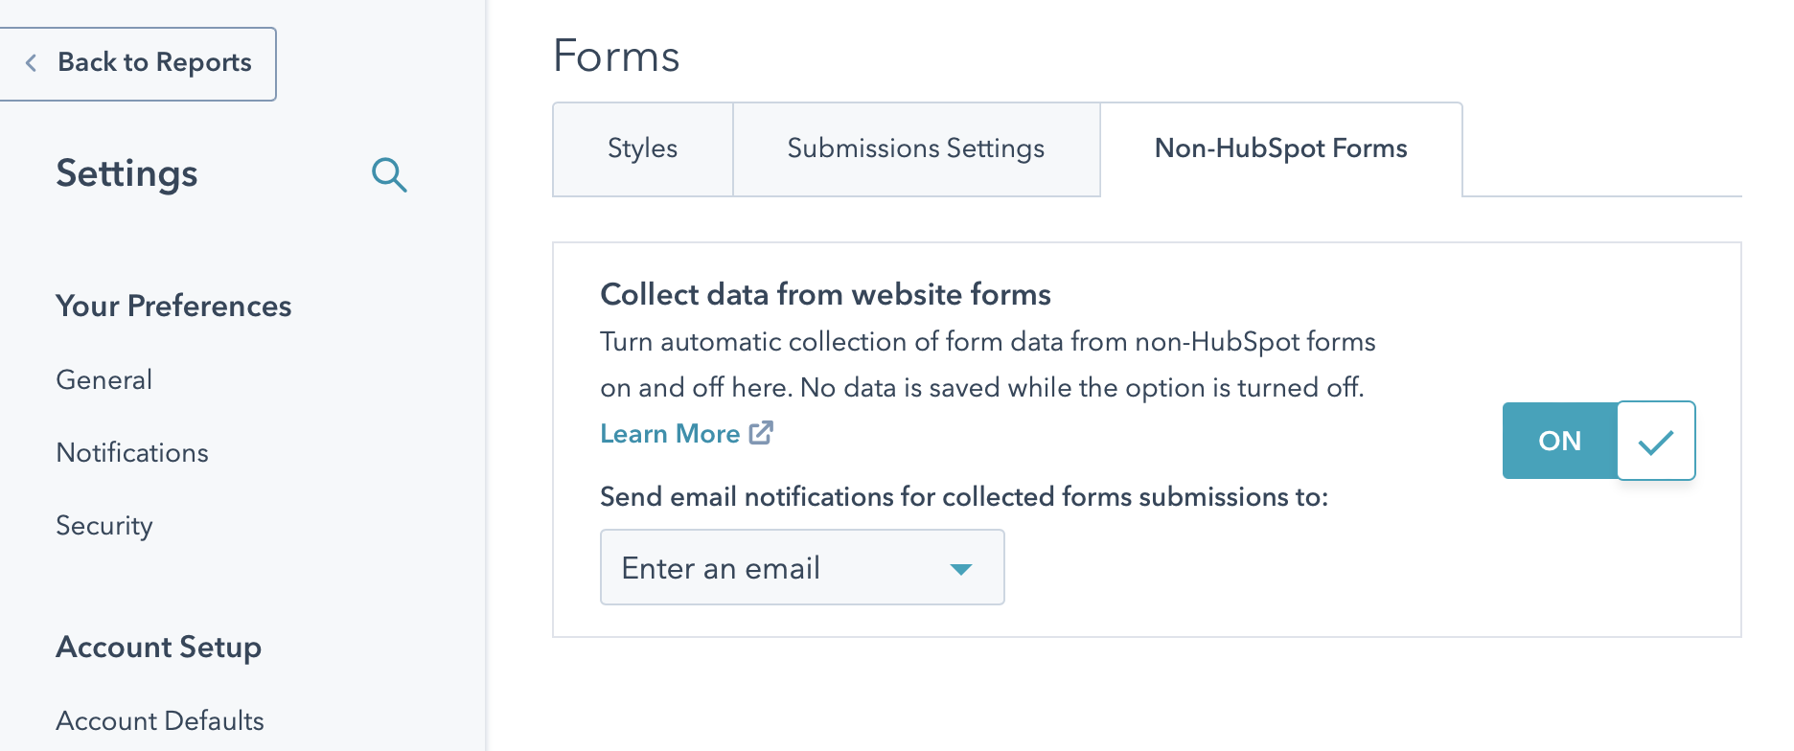This screenshot has height=751, width=1794.
Task: Click the dropdown caret in the email selector
Action: [961, 568]
